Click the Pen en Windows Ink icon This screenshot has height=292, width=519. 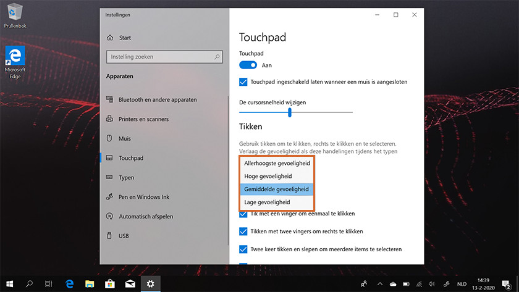(x=109, y=197)
